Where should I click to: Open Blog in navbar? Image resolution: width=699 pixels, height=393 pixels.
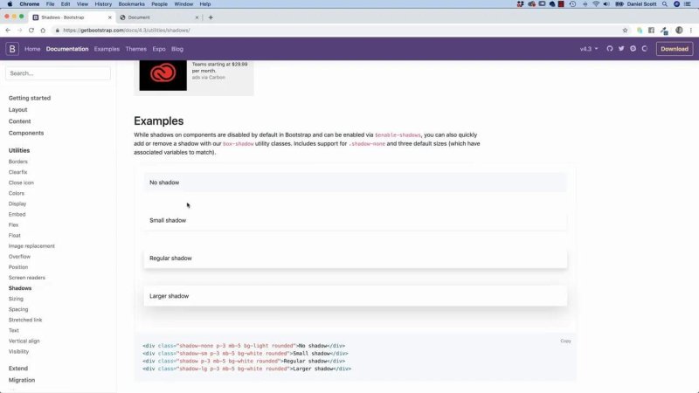coord(177,49)
